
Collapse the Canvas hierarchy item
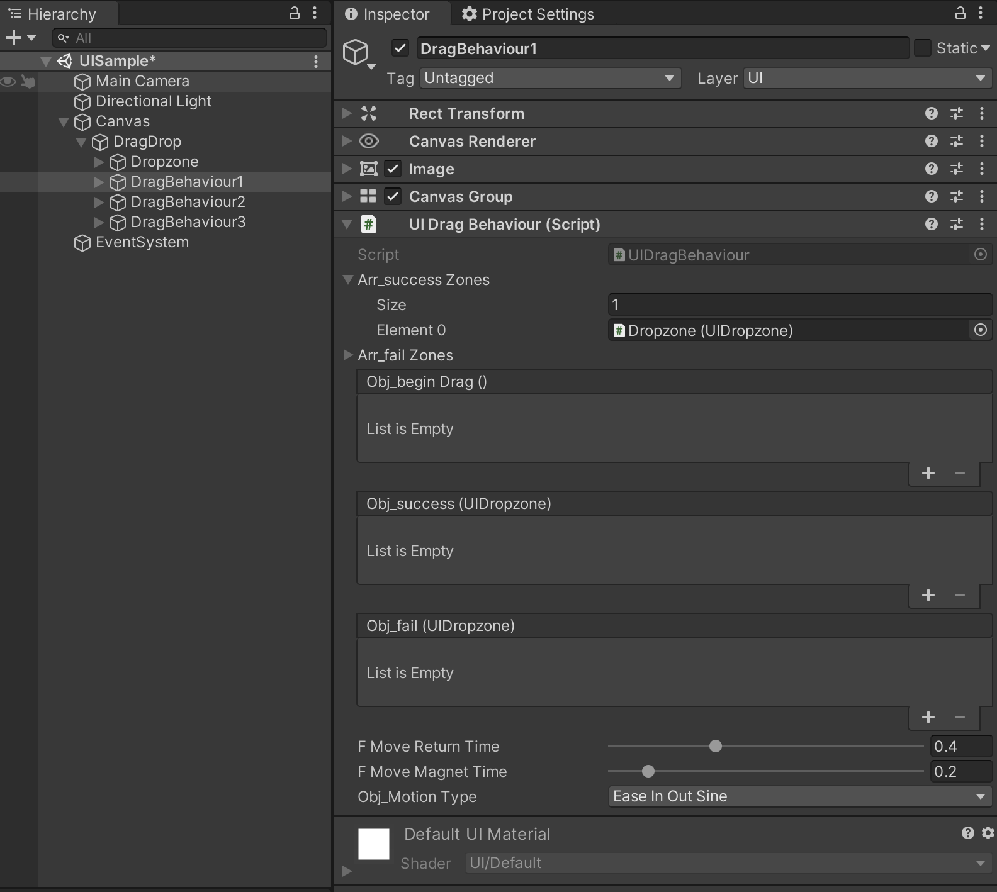[x=64, y=121]
